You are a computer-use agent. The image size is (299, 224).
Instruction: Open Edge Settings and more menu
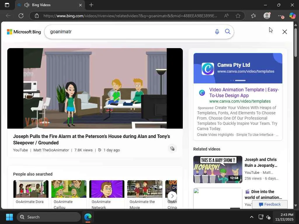(x=281, y=16)
